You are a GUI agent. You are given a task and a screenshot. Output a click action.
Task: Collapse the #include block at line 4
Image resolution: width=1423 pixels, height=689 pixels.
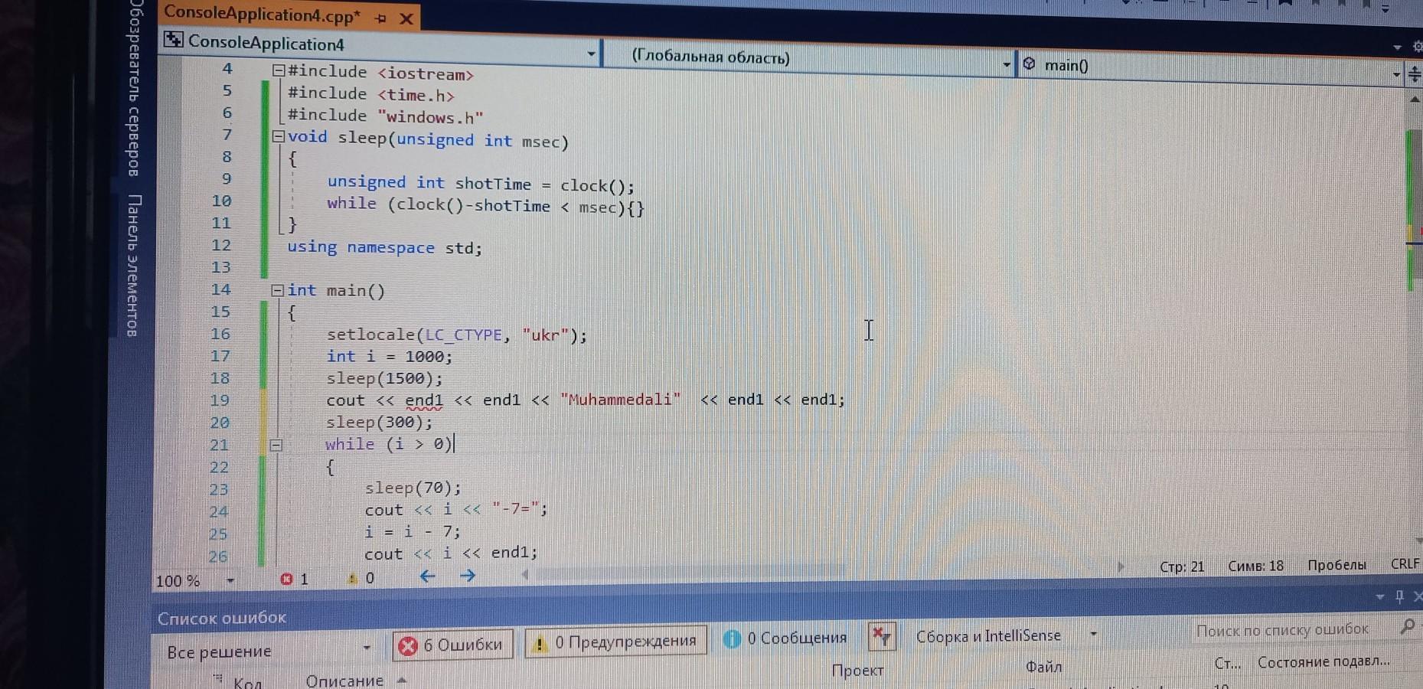click(279, 70)
